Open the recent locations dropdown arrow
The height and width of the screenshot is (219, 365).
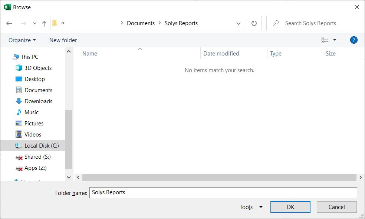35,23
